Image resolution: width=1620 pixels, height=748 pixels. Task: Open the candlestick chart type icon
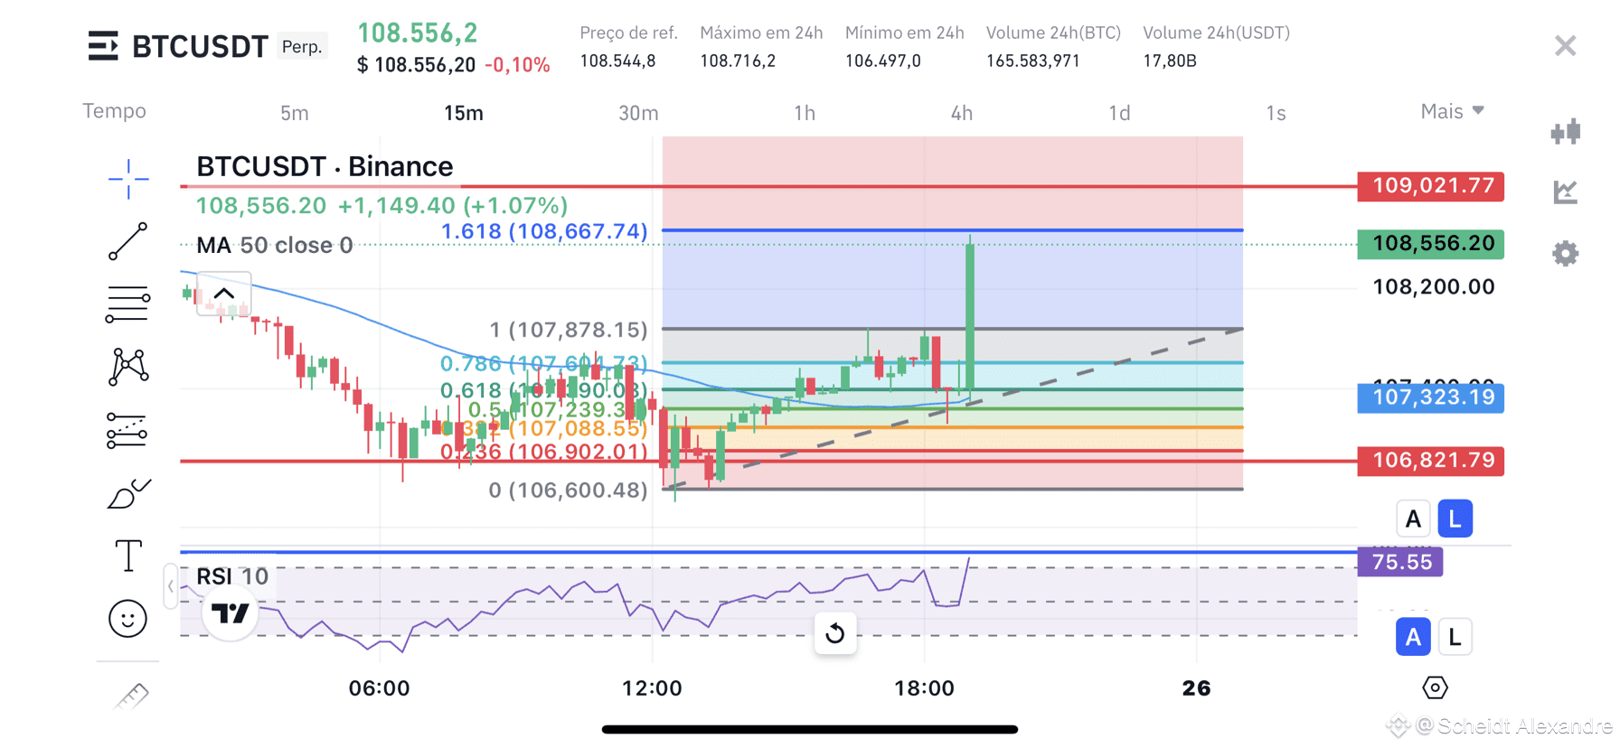pyautogui.click(x=1566, y=132)
